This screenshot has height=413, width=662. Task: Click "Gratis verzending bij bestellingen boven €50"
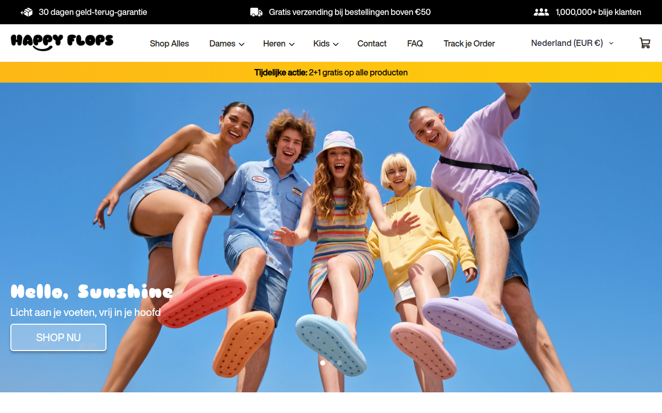pos(350,12)
